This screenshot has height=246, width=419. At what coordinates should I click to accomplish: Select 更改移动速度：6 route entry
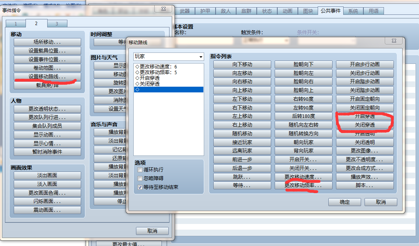(x=169, y=67)
